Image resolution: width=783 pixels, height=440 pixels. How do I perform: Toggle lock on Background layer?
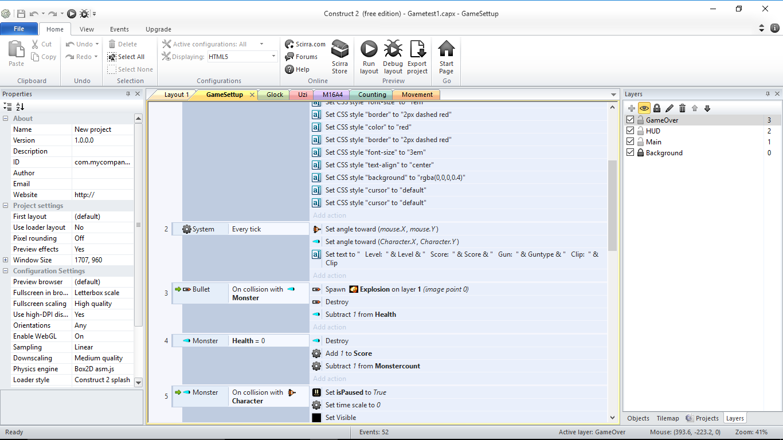tap(640, 153)
